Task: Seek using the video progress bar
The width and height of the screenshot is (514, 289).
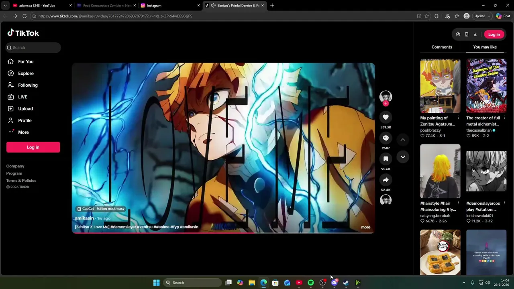Action: pyautogui.click(x=223, y=232)
